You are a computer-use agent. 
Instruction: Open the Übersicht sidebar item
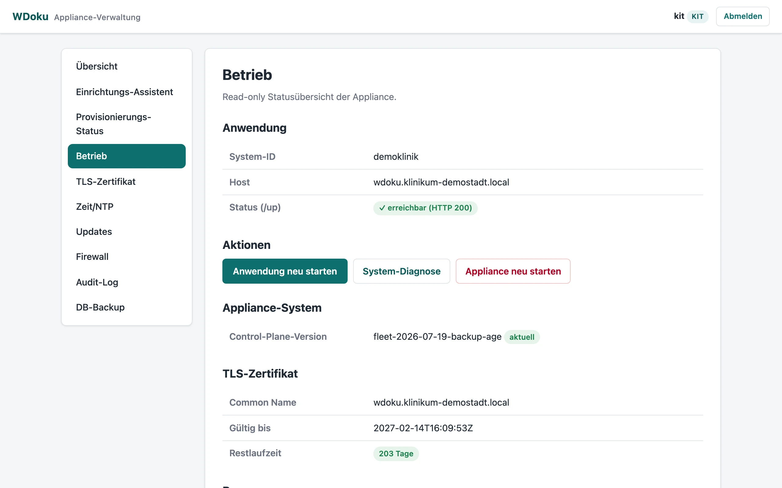click(127, 66)
